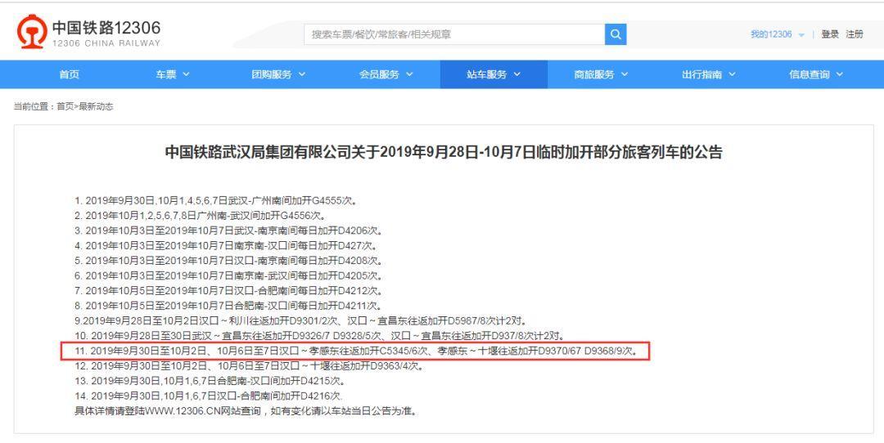Open the 出行指南 travel guide menu
Viewport: 884px width, 443px height.
point(708,74)
